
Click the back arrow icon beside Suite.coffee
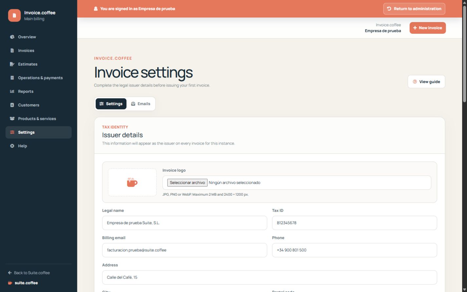click(x=10, y=273)
